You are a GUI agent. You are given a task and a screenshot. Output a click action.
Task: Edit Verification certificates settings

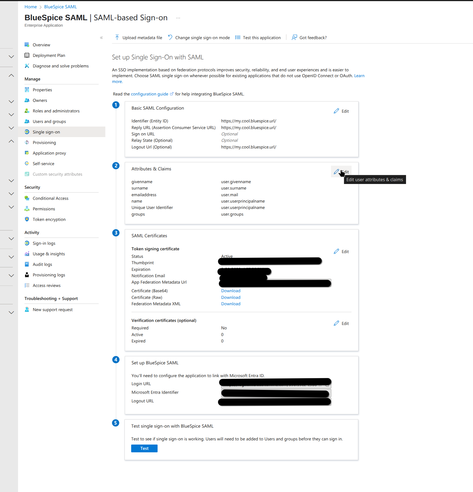[341, 323]
